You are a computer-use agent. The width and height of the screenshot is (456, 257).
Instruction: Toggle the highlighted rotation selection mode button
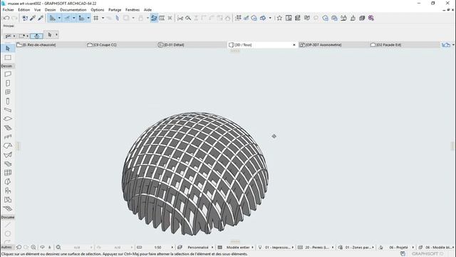pyautogui.click(x=36, y=36)
